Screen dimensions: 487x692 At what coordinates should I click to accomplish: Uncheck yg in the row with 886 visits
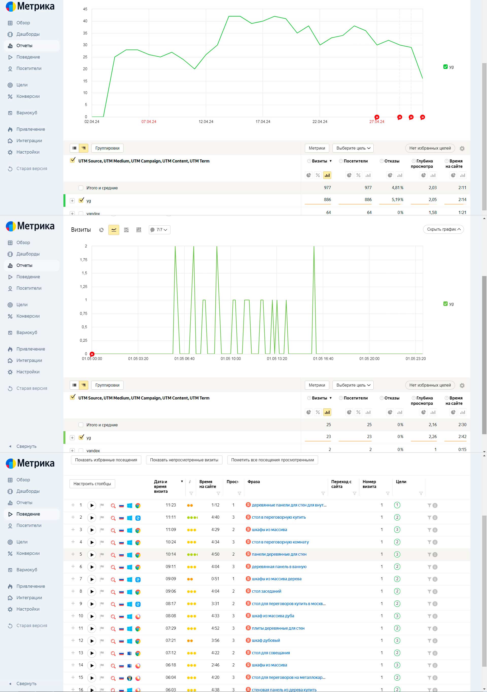pos(81,200)
